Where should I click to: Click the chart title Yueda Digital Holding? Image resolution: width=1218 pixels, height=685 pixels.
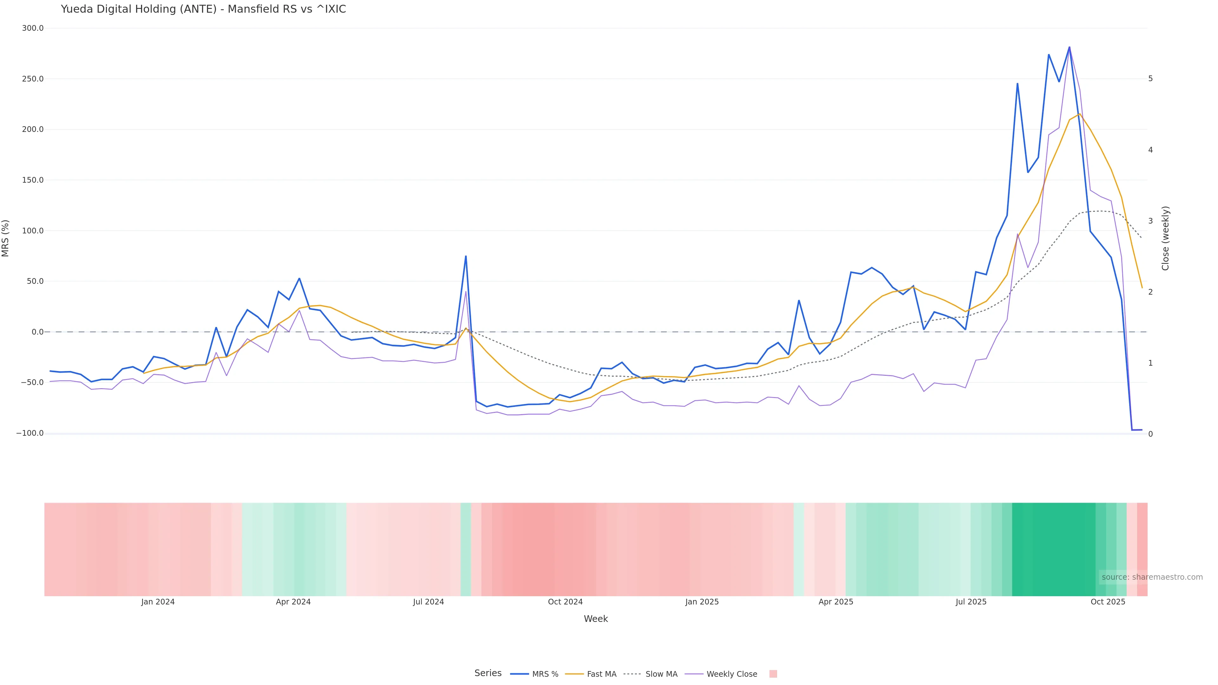[203, 9]
